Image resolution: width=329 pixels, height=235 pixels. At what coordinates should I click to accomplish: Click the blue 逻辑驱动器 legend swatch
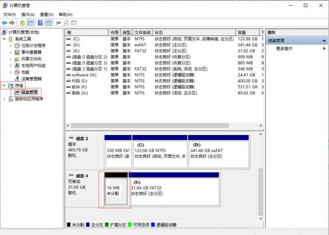pos(153,224)
